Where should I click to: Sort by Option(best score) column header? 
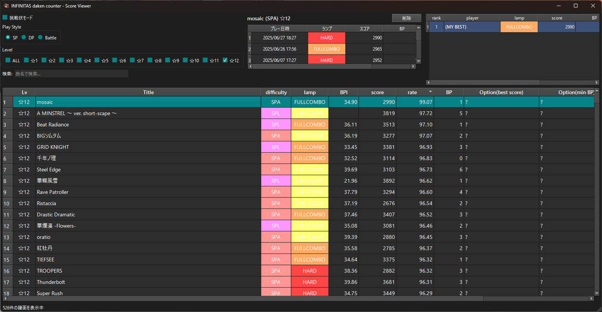pyautogui.click(x=501, y=92)
